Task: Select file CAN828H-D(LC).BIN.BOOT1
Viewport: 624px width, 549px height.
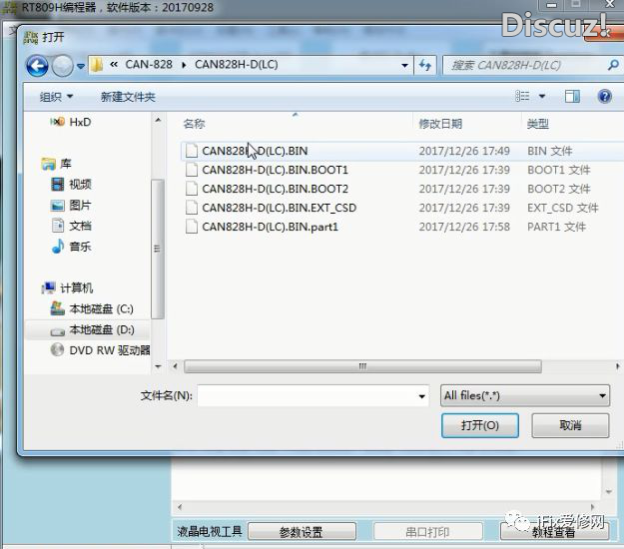Action: click(275, 170)
